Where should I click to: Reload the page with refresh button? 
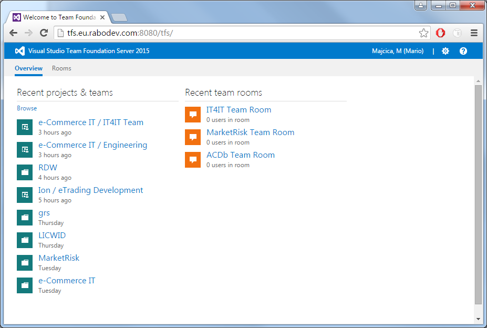[44, 33]
